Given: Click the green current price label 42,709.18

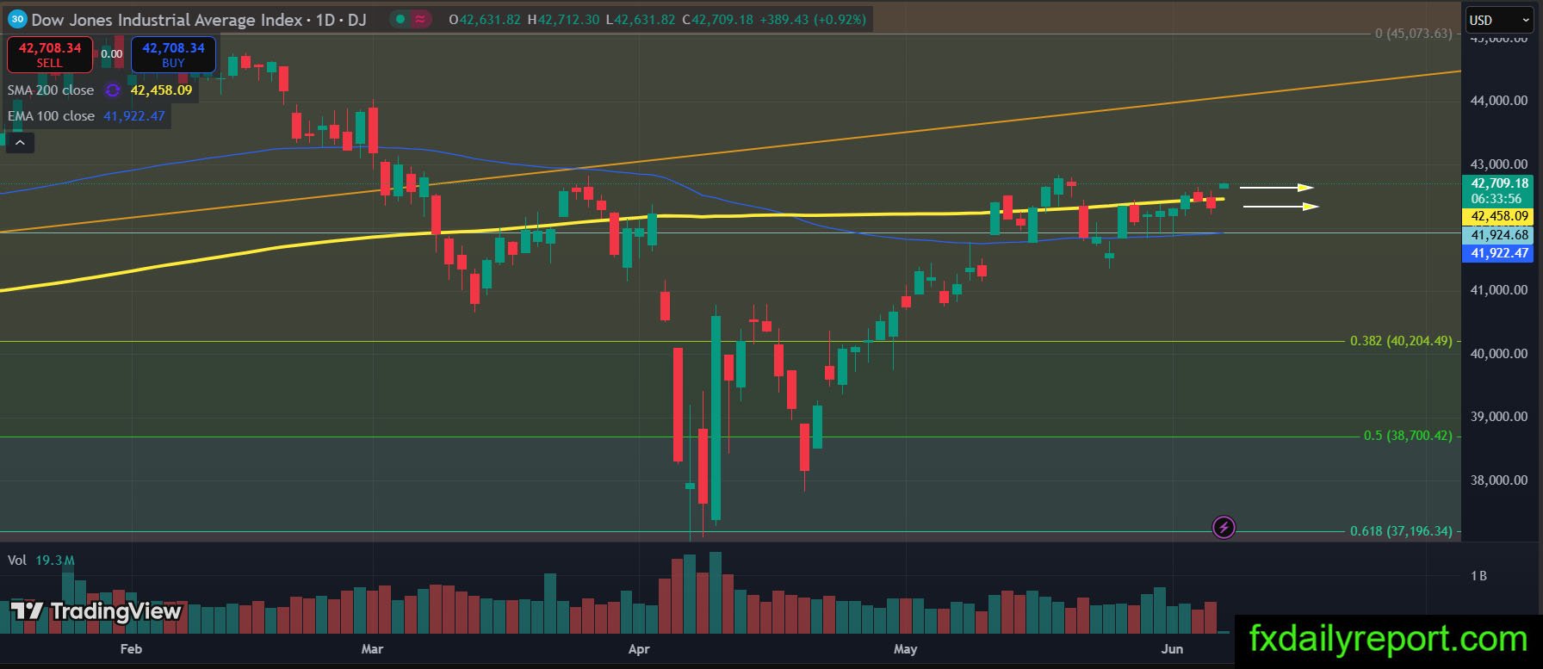Looking at the screenshot, I should pos(1499,183).
